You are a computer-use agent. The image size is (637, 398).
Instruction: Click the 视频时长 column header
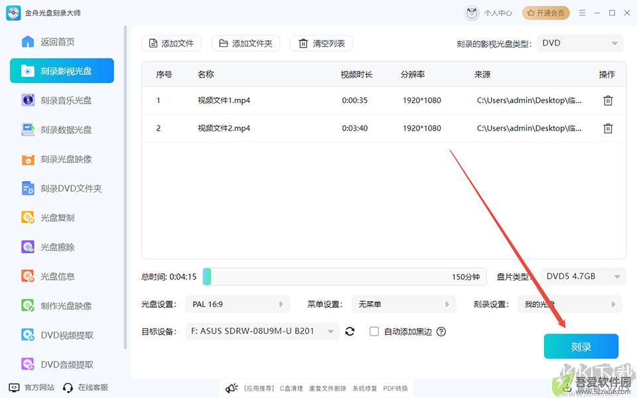click(x=356, y=74)
